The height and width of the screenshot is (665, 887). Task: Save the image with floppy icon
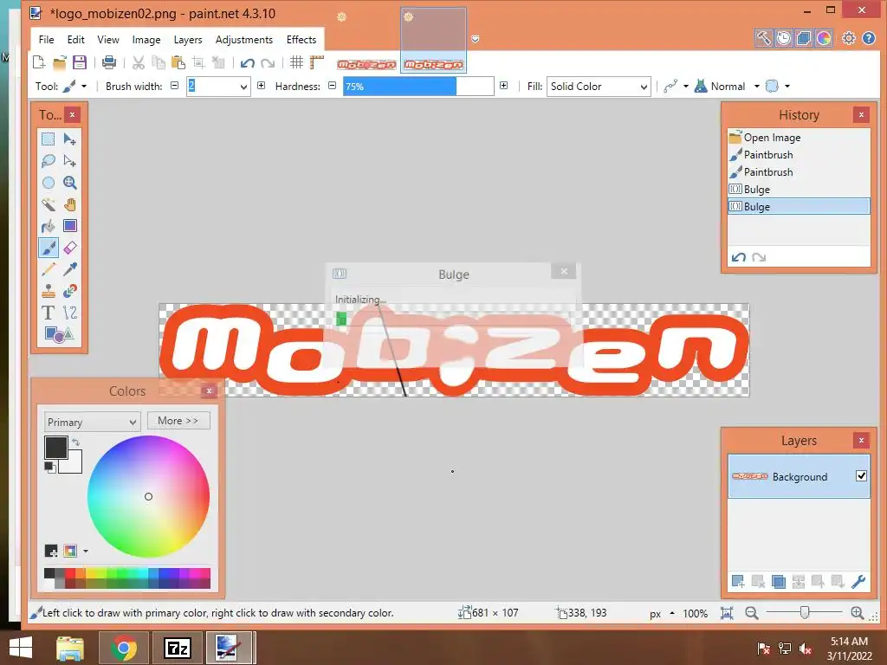80,62
